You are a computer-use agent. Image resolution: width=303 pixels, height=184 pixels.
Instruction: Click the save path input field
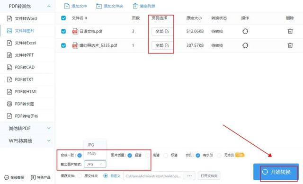pos(153,176)
